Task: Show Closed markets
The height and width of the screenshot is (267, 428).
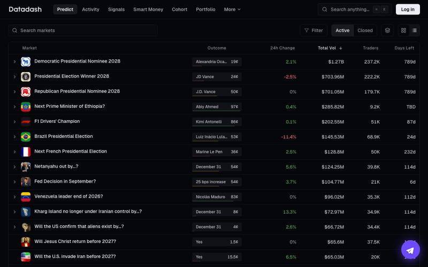Action: 365,30
